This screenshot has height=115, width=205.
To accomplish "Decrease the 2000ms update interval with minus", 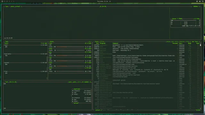I will tap(193, 6).
